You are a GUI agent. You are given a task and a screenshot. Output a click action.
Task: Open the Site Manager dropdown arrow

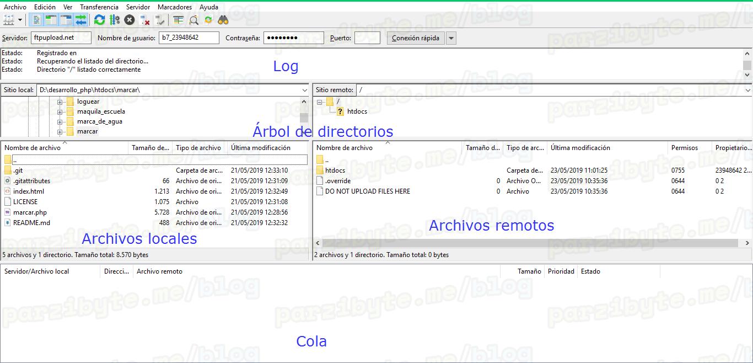pyautogui.click(x=20, y=20)
